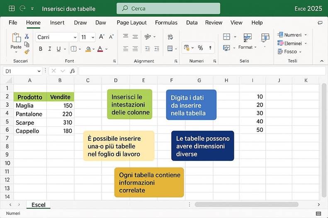
Task: Click the Format as table icon
Action: coord(248,38)
